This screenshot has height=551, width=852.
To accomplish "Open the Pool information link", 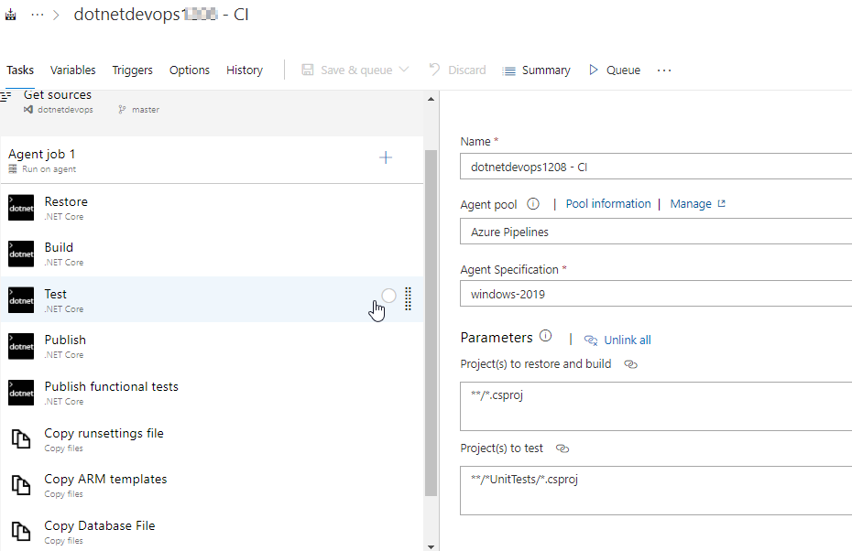I will point(608,203).
